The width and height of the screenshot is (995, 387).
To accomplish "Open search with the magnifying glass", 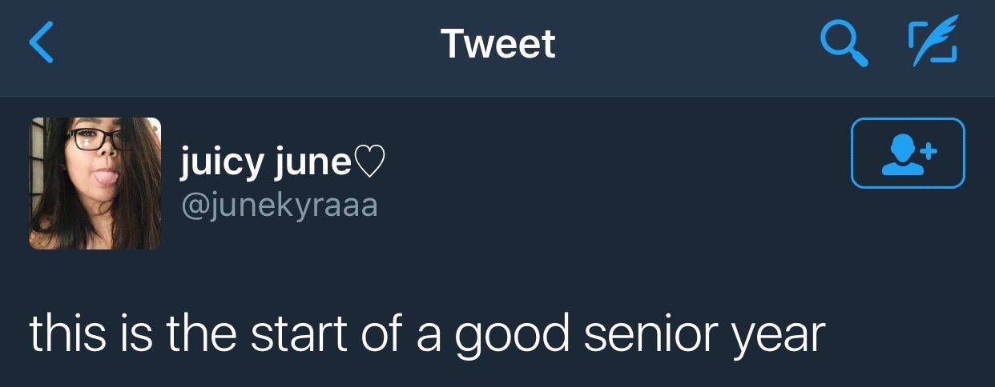I will coord(844,43).
